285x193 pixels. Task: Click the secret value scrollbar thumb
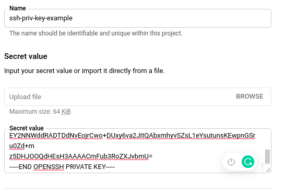[267, 156]
